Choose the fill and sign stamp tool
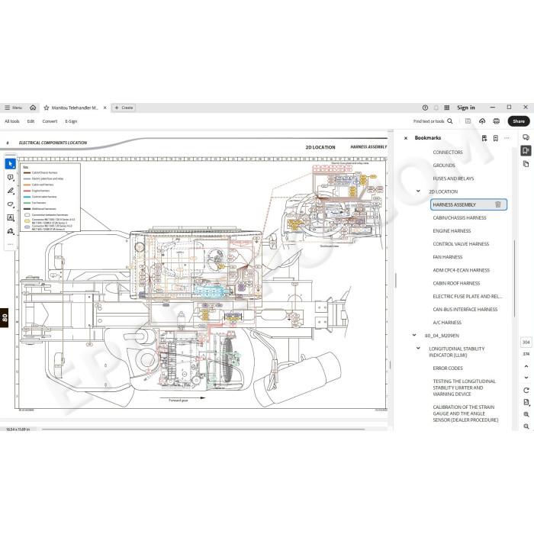 click(x=11, y=231)
